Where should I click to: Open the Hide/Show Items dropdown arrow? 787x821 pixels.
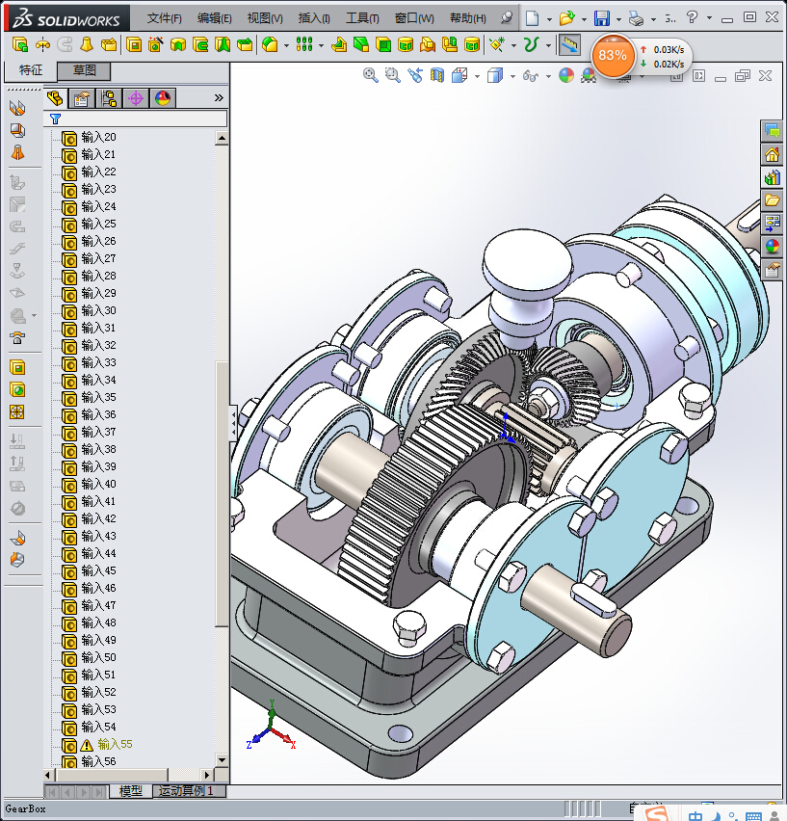tap(548, 76)
